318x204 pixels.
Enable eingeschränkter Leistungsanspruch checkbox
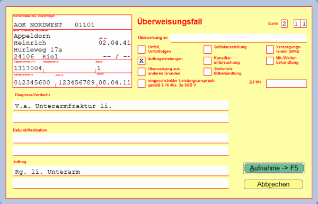tap(142, 83)
